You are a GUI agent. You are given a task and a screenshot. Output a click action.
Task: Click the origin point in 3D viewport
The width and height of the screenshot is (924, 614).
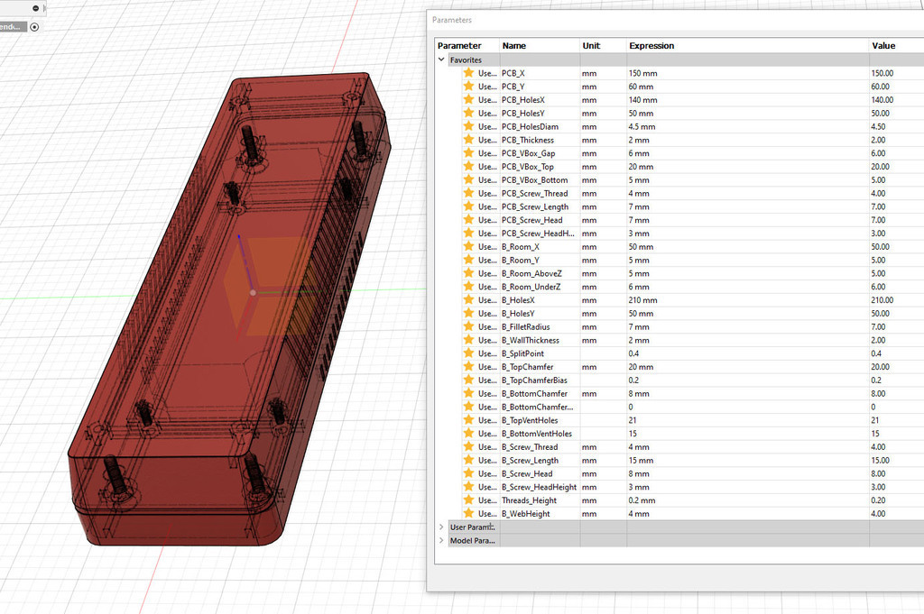pos(253,293)
